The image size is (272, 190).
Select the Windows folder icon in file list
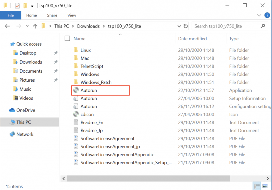pos(76,74)
